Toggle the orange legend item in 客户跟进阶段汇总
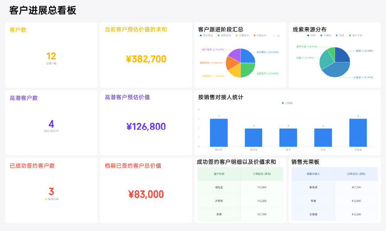Image resolution: width=386 pixels, height=231 pixels. coord(260,35)
